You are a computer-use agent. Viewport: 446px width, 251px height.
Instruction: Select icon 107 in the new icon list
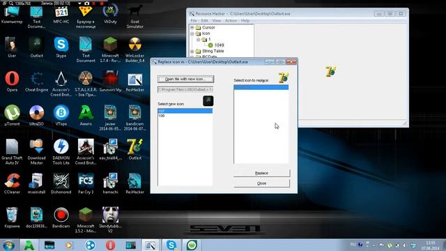tap(185, 111)
